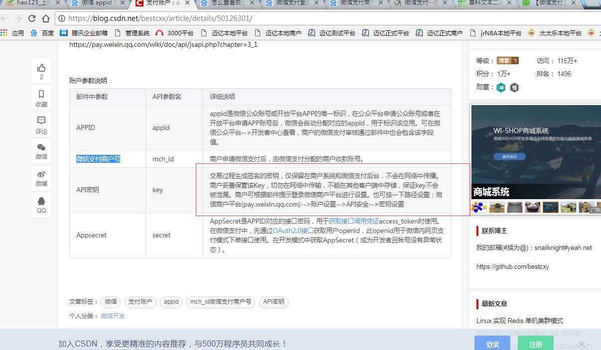Image resolution: width=601 pixels, height=350 pixels.
Task: Click the mch_id微信支付商户号 tag
Action: [x=221, y=302]
